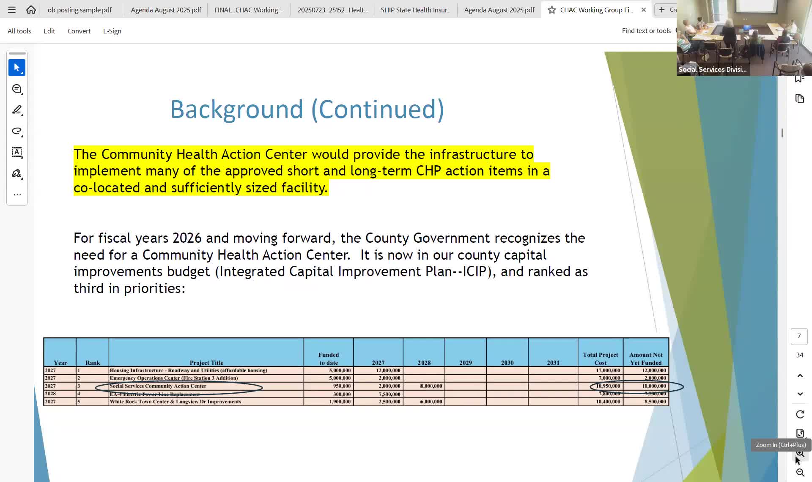Switch to 20250723_25152_Healt tab
The height and width of the screenshot is (482, 812).
332,10
